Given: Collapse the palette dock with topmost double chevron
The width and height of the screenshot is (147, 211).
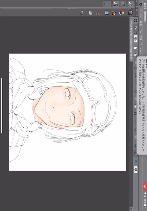Looking at the screenshot, I should (136, 1).
